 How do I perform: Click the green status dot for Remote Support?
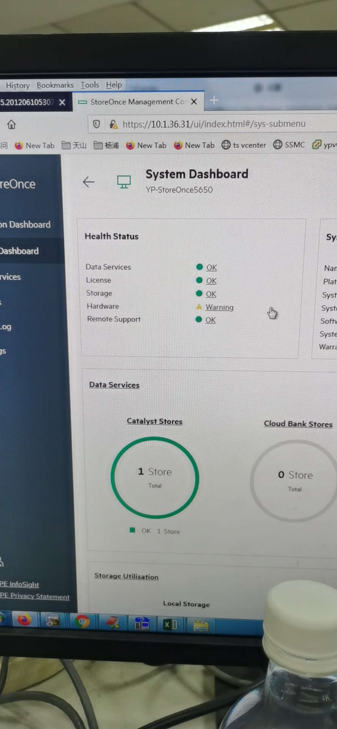[198, 319]
